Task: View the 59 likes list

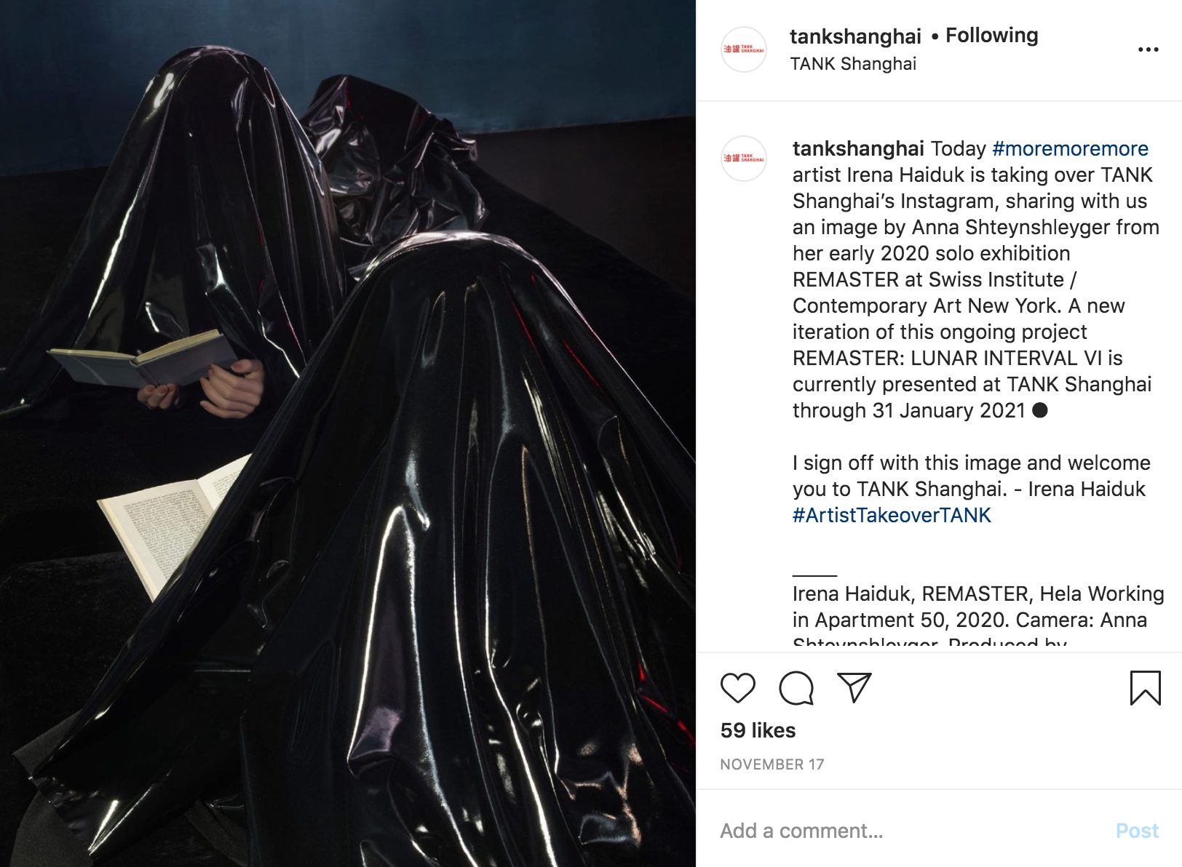Action: click(758, 730)
